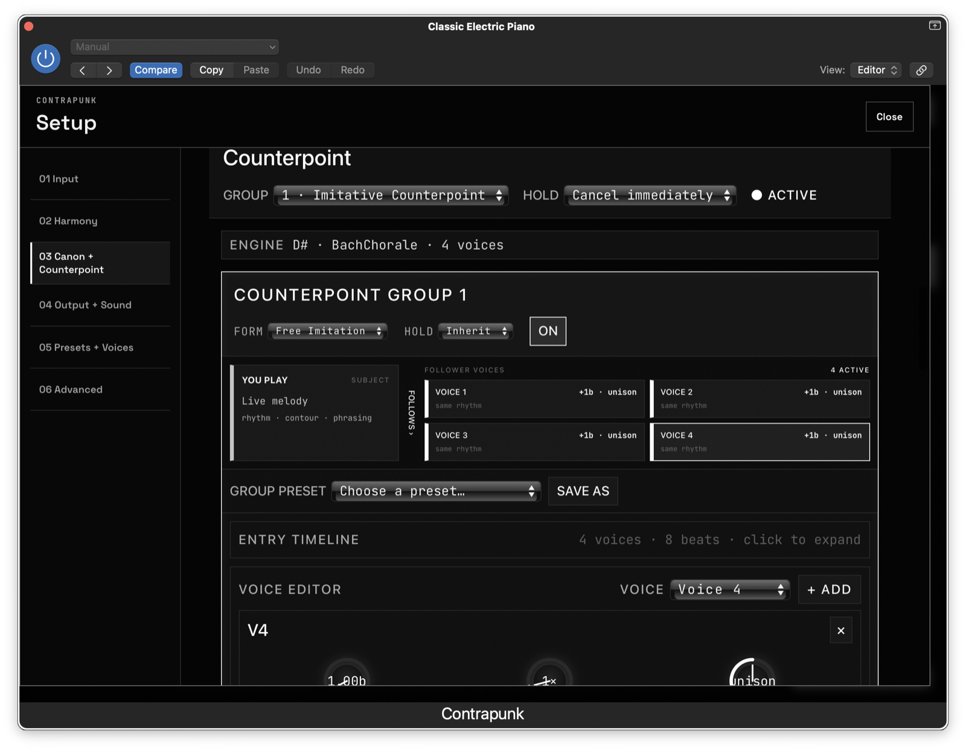Viewport: 966px width, 751px height.
Task: Open VOICE Voice 4 selector
Action: (729, 589)
